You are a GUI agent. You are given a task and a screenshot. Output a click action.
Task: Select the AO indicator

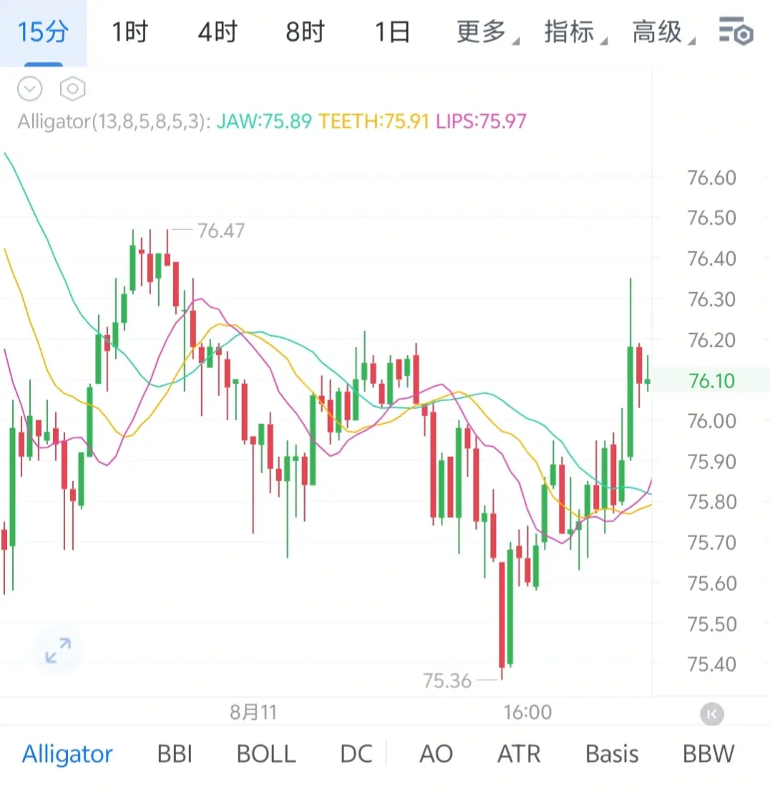point(436,754)
